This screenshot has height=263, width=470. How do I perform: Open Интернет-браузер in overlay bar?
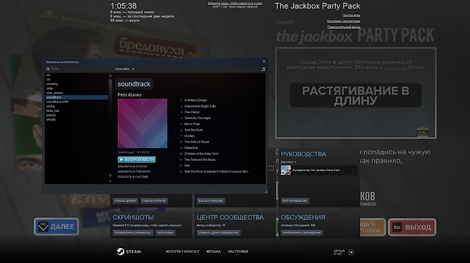[x=182, y=251]
